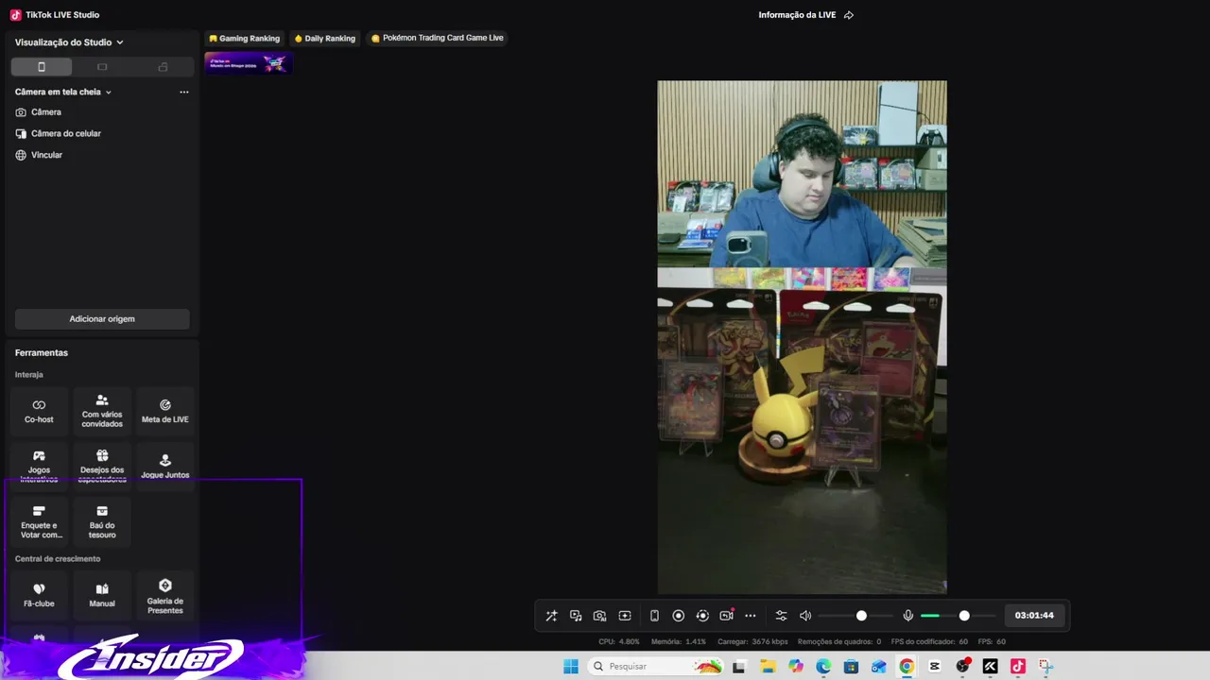This screenshot has width=1210, height=680.
Task: Adjust the speaker volume slider
Action: tap(856, 616)
